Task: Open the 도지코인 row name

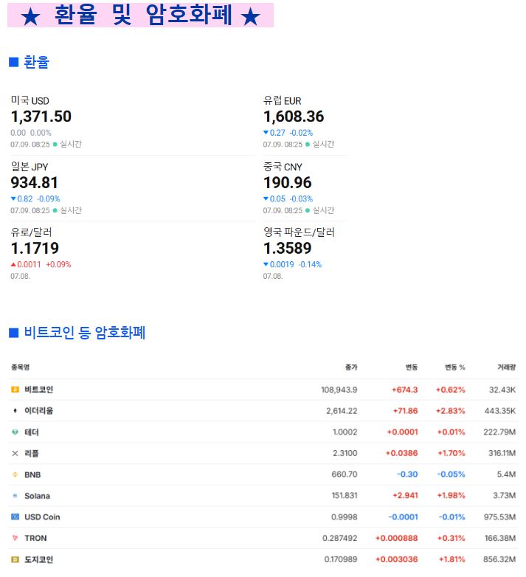Action: 38,559
